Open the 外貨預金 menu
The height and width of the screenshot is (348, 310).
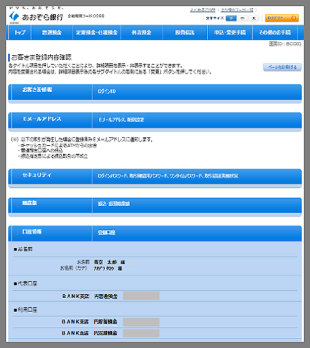(142, 32)
